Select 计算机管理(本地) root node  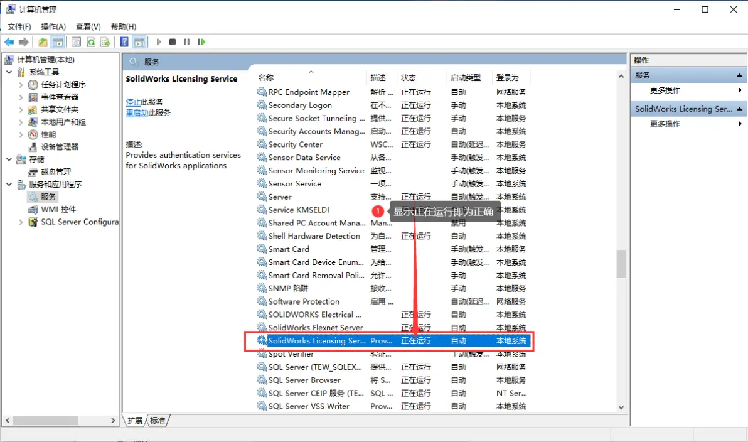46,60
